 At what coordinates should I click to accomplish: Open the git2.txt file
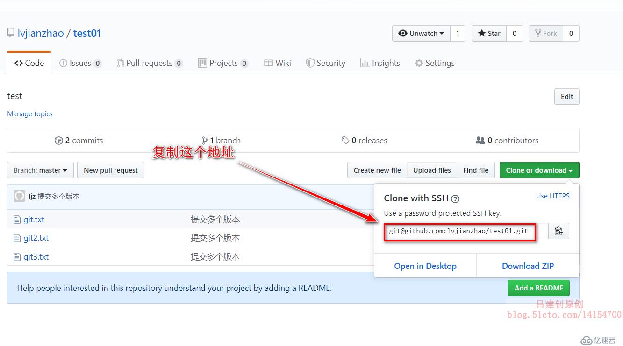(36, 238)
